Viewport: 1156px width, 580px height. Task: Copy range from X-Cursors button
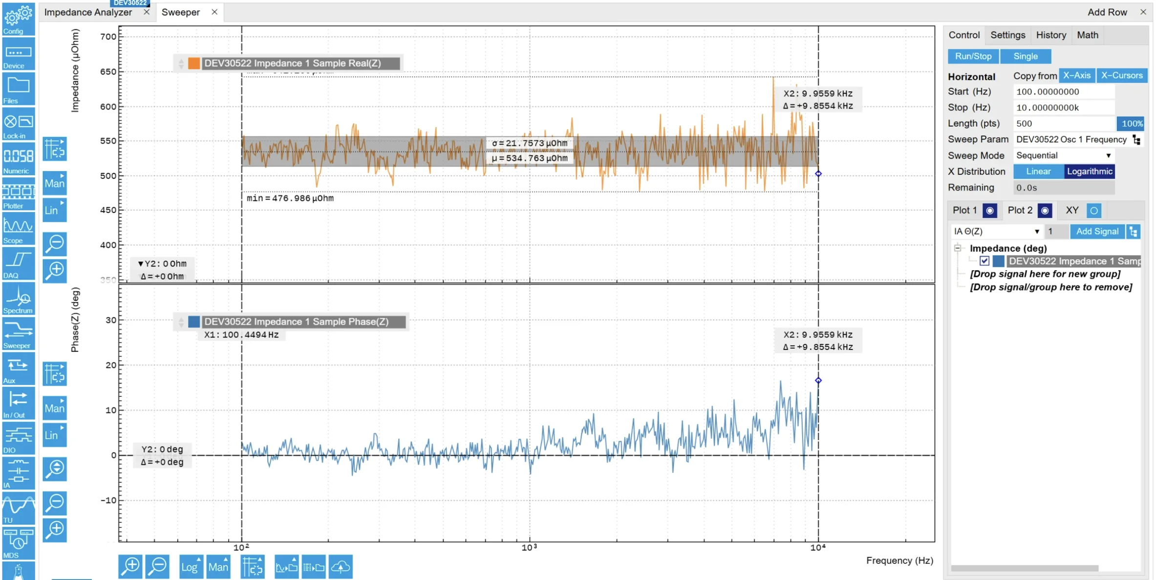click(x=1122, y=76)
